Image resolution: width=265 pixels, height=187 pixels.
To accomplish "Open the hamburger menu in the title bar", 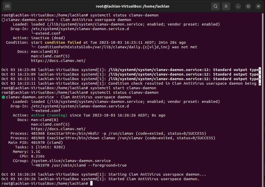I will tap(226, 6).
